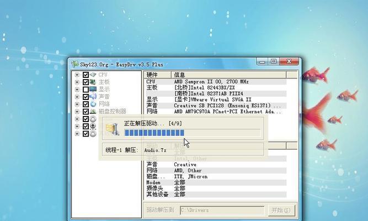Select the [南桥]Intel 82371AB PIIX4 row
Viewport: 368px width, 221px height.
215,93
